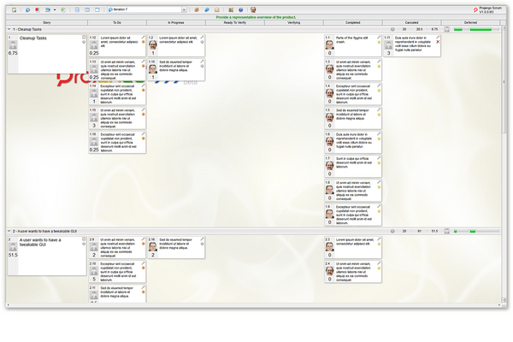Click the yellow star on task 2.3
Image resolution: width=513 pixels, height=342 pixels.
[x=379, y=244]
